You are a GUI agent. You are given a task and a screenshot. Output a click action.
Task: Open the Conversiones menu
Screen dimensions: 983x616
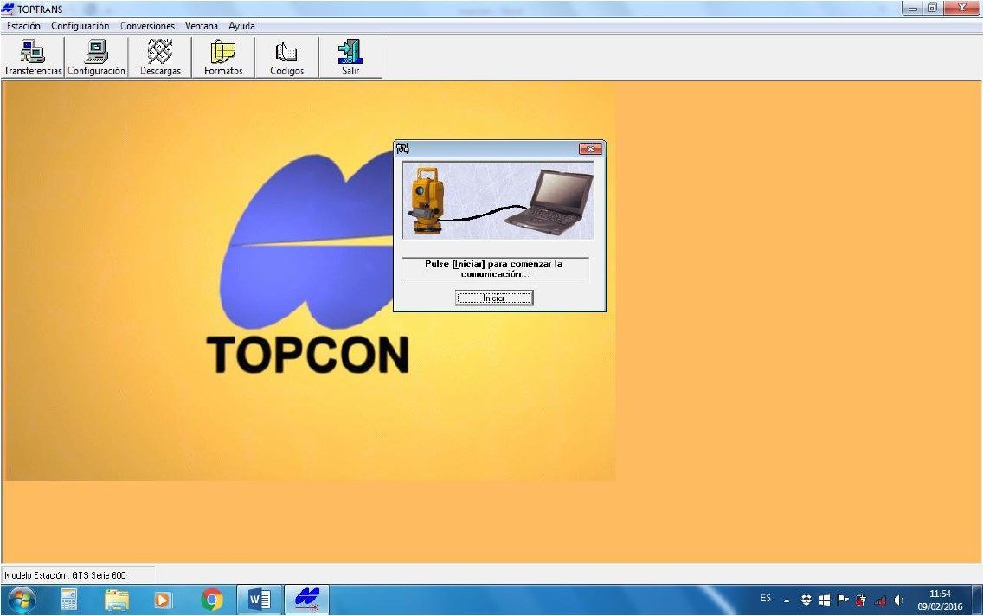[x=147, y=26]
